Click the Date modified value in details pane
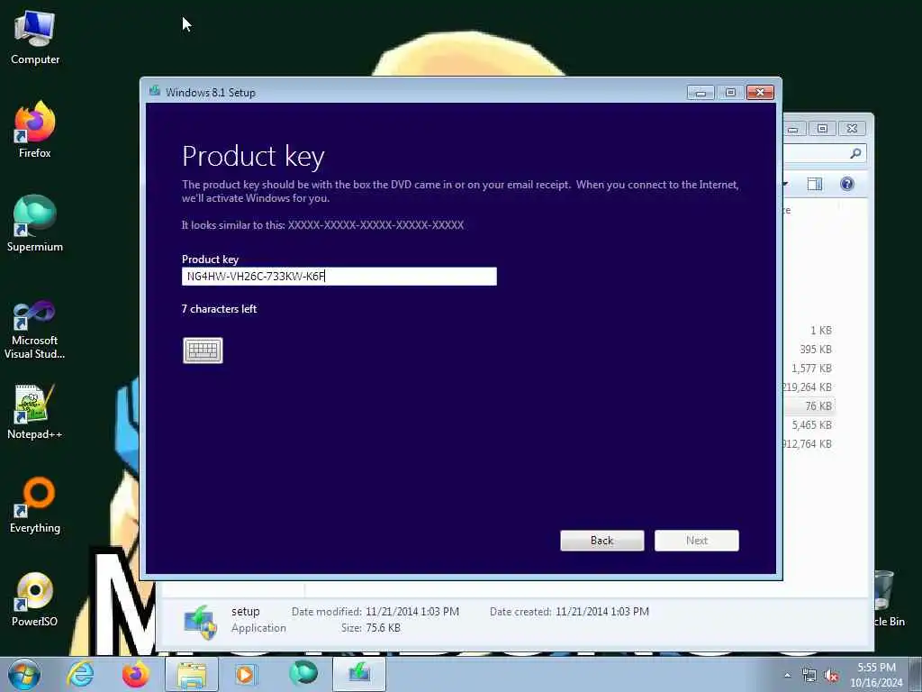Image resolution: width=922 pixels, height=692 pixels. coord(412,612)
